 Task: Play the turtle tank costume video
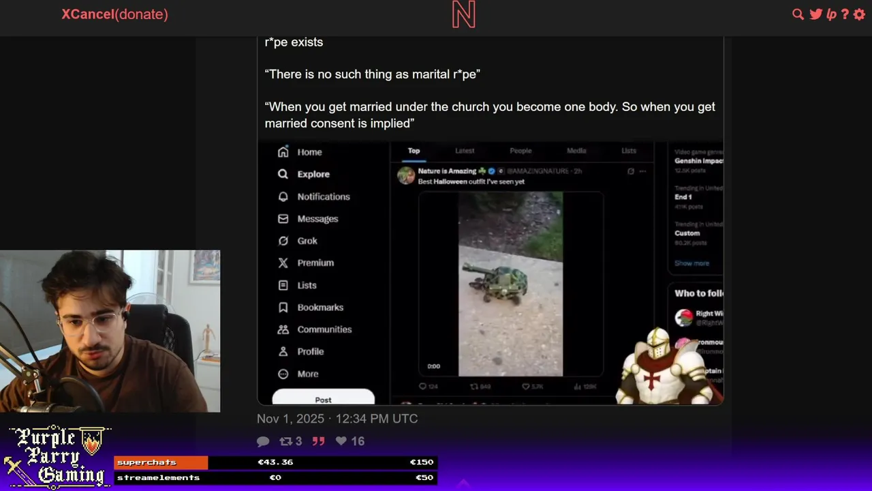pos(510,284)
